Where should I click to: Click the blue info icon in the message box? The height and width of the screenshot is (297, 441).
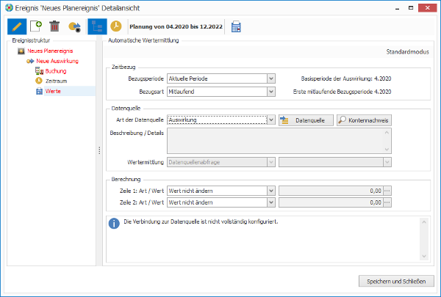click(114, 224)
